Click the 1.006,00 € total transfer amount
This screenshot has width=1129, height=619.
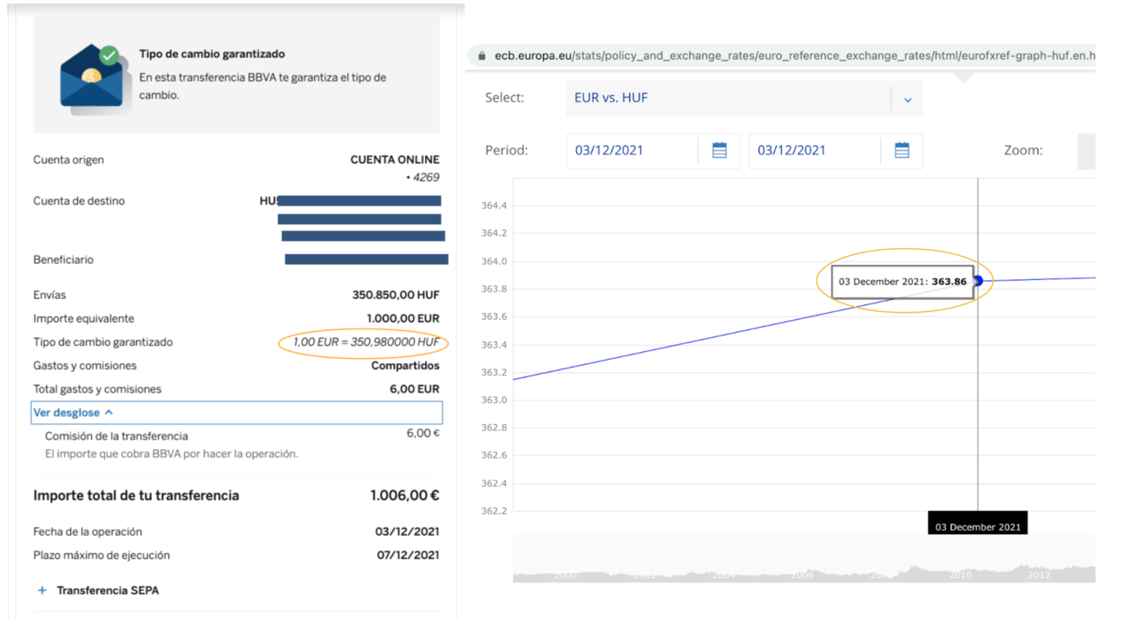[404, 496]
